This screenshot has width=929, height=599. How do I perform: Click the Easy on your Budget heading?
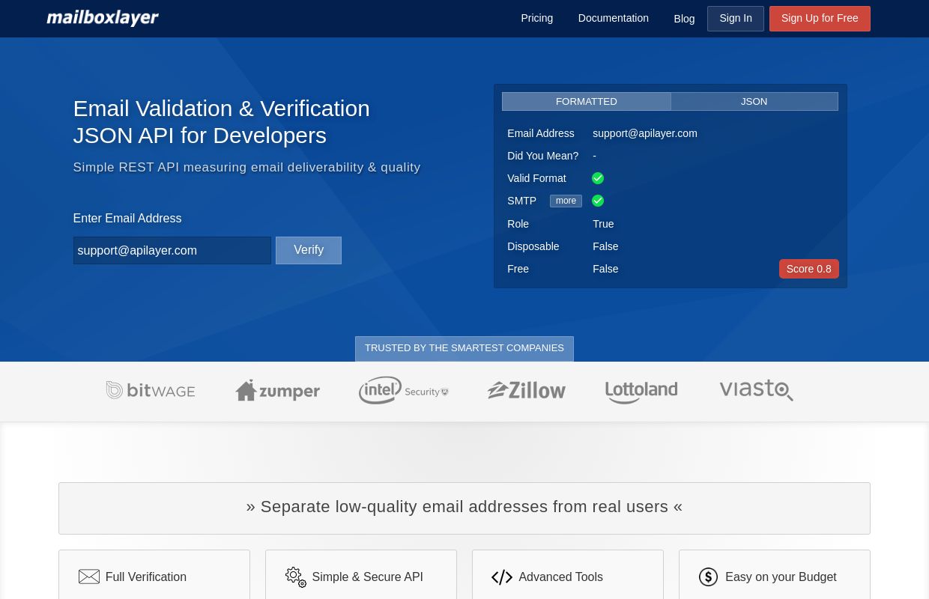781,577
